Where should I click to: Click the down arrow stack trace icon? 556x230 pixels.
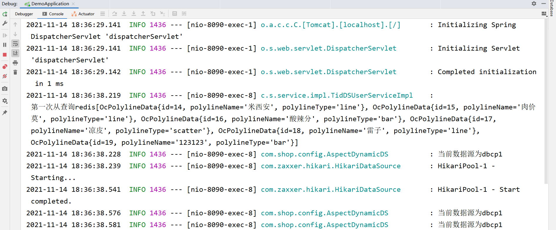pos(15,34)
